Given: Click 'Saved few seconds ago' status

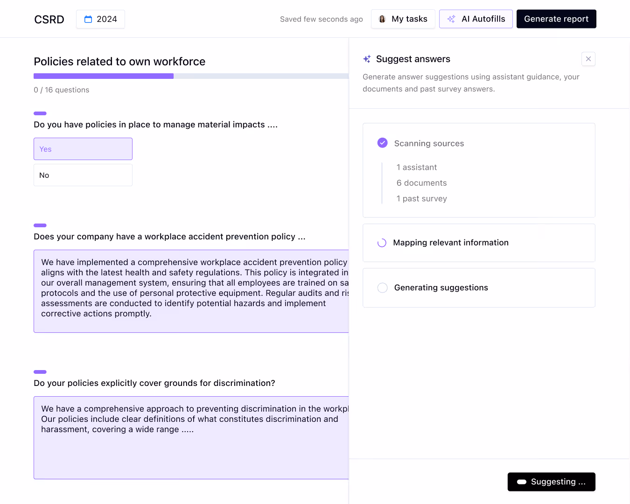Looking at the screenshot, I should click(322, 19).
